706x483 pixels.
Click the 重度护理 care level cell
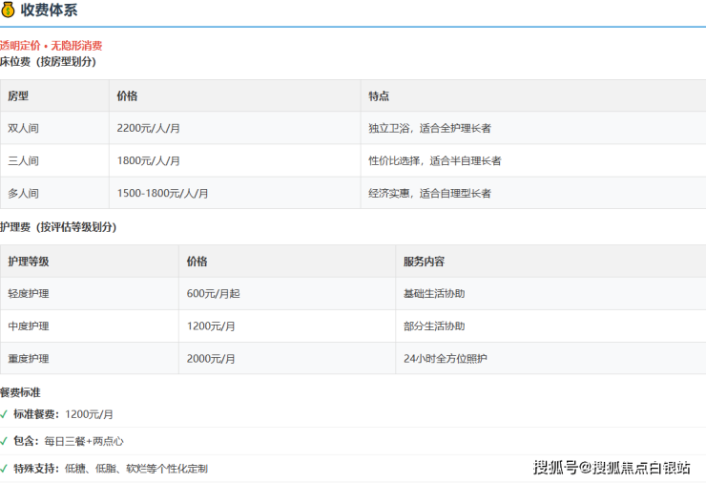click(29, 359)
